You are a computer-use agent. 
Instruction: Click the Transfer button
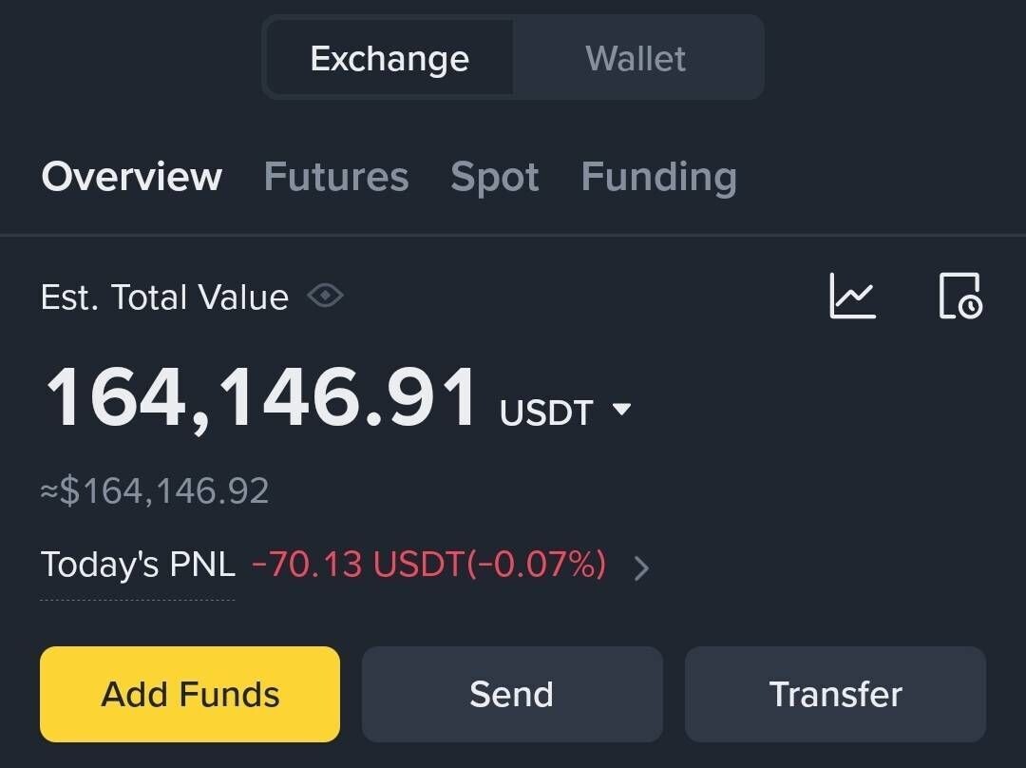pos(835,694)
